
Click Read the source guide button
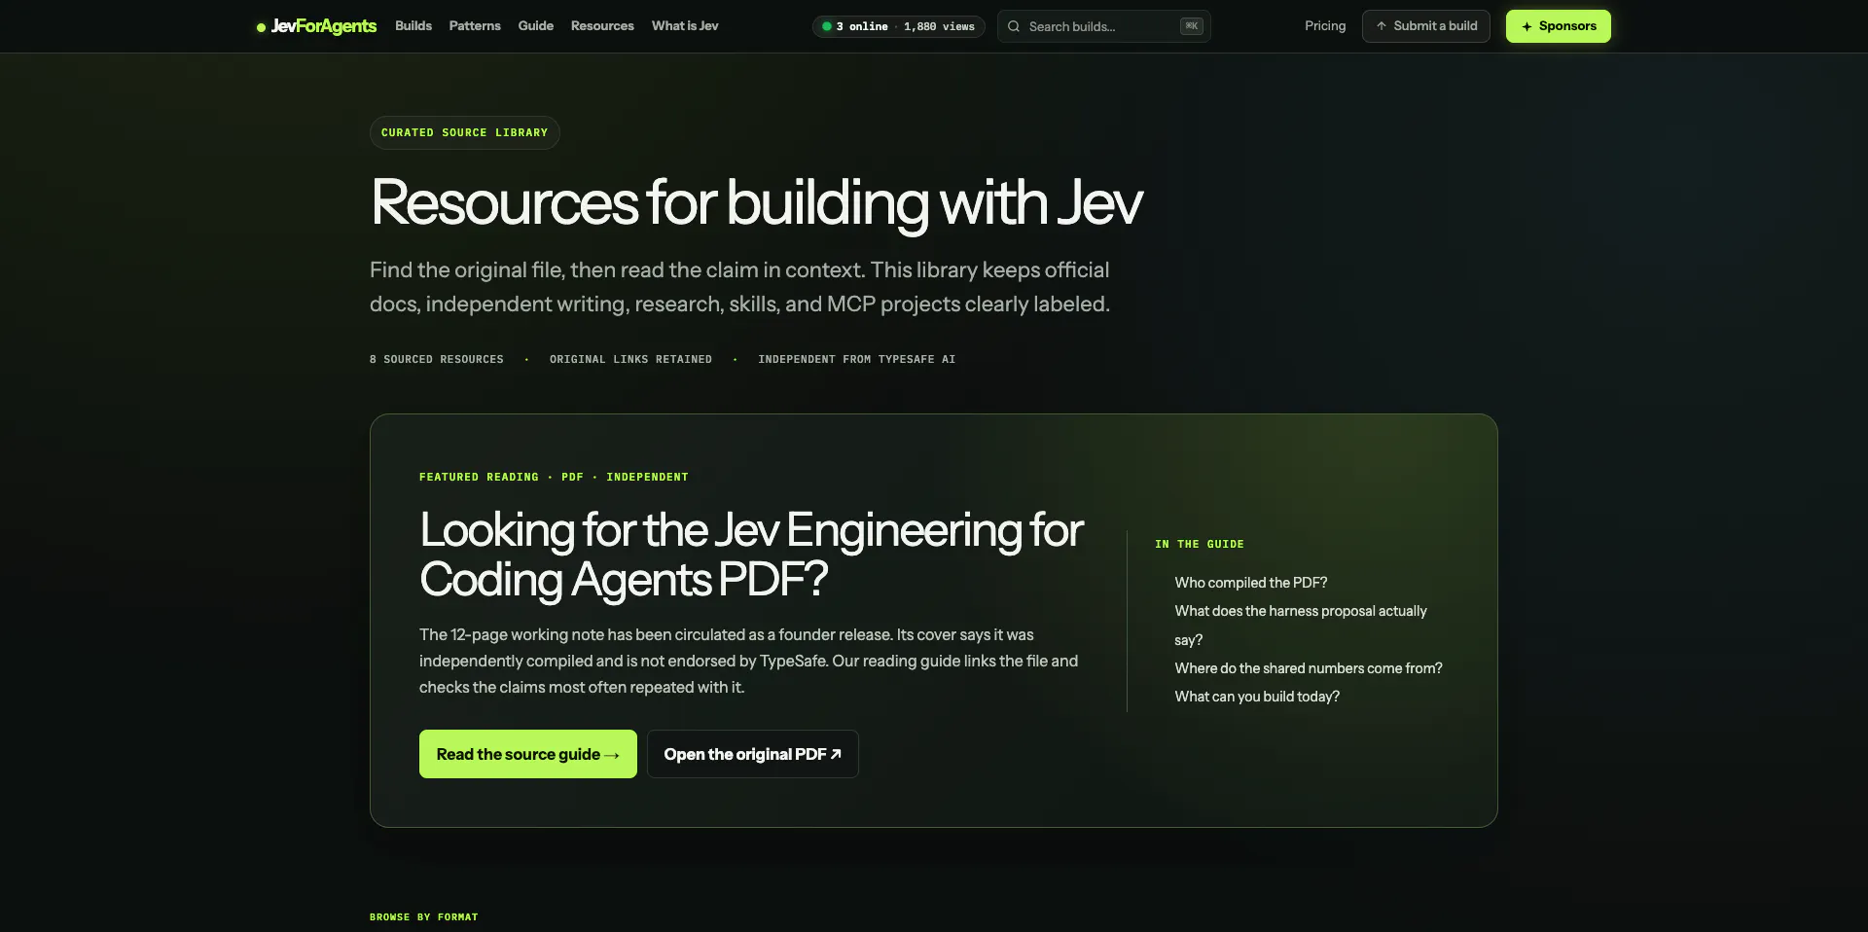[528, 754]
